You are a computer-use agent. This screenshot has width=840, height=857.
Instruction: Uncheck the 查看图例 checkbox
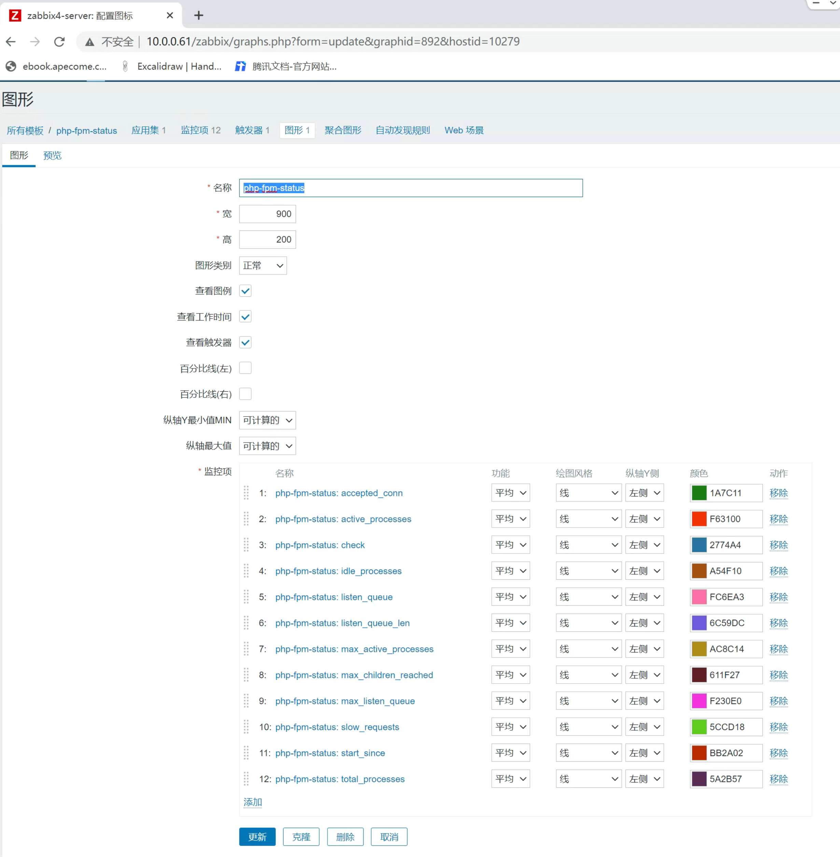tap(245, 291)
